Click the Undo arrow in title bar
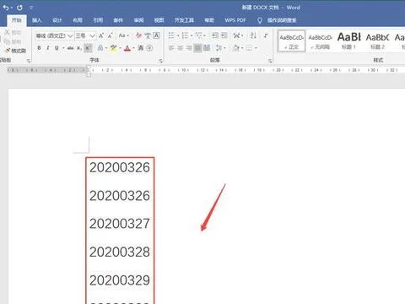 pos(6,8)
